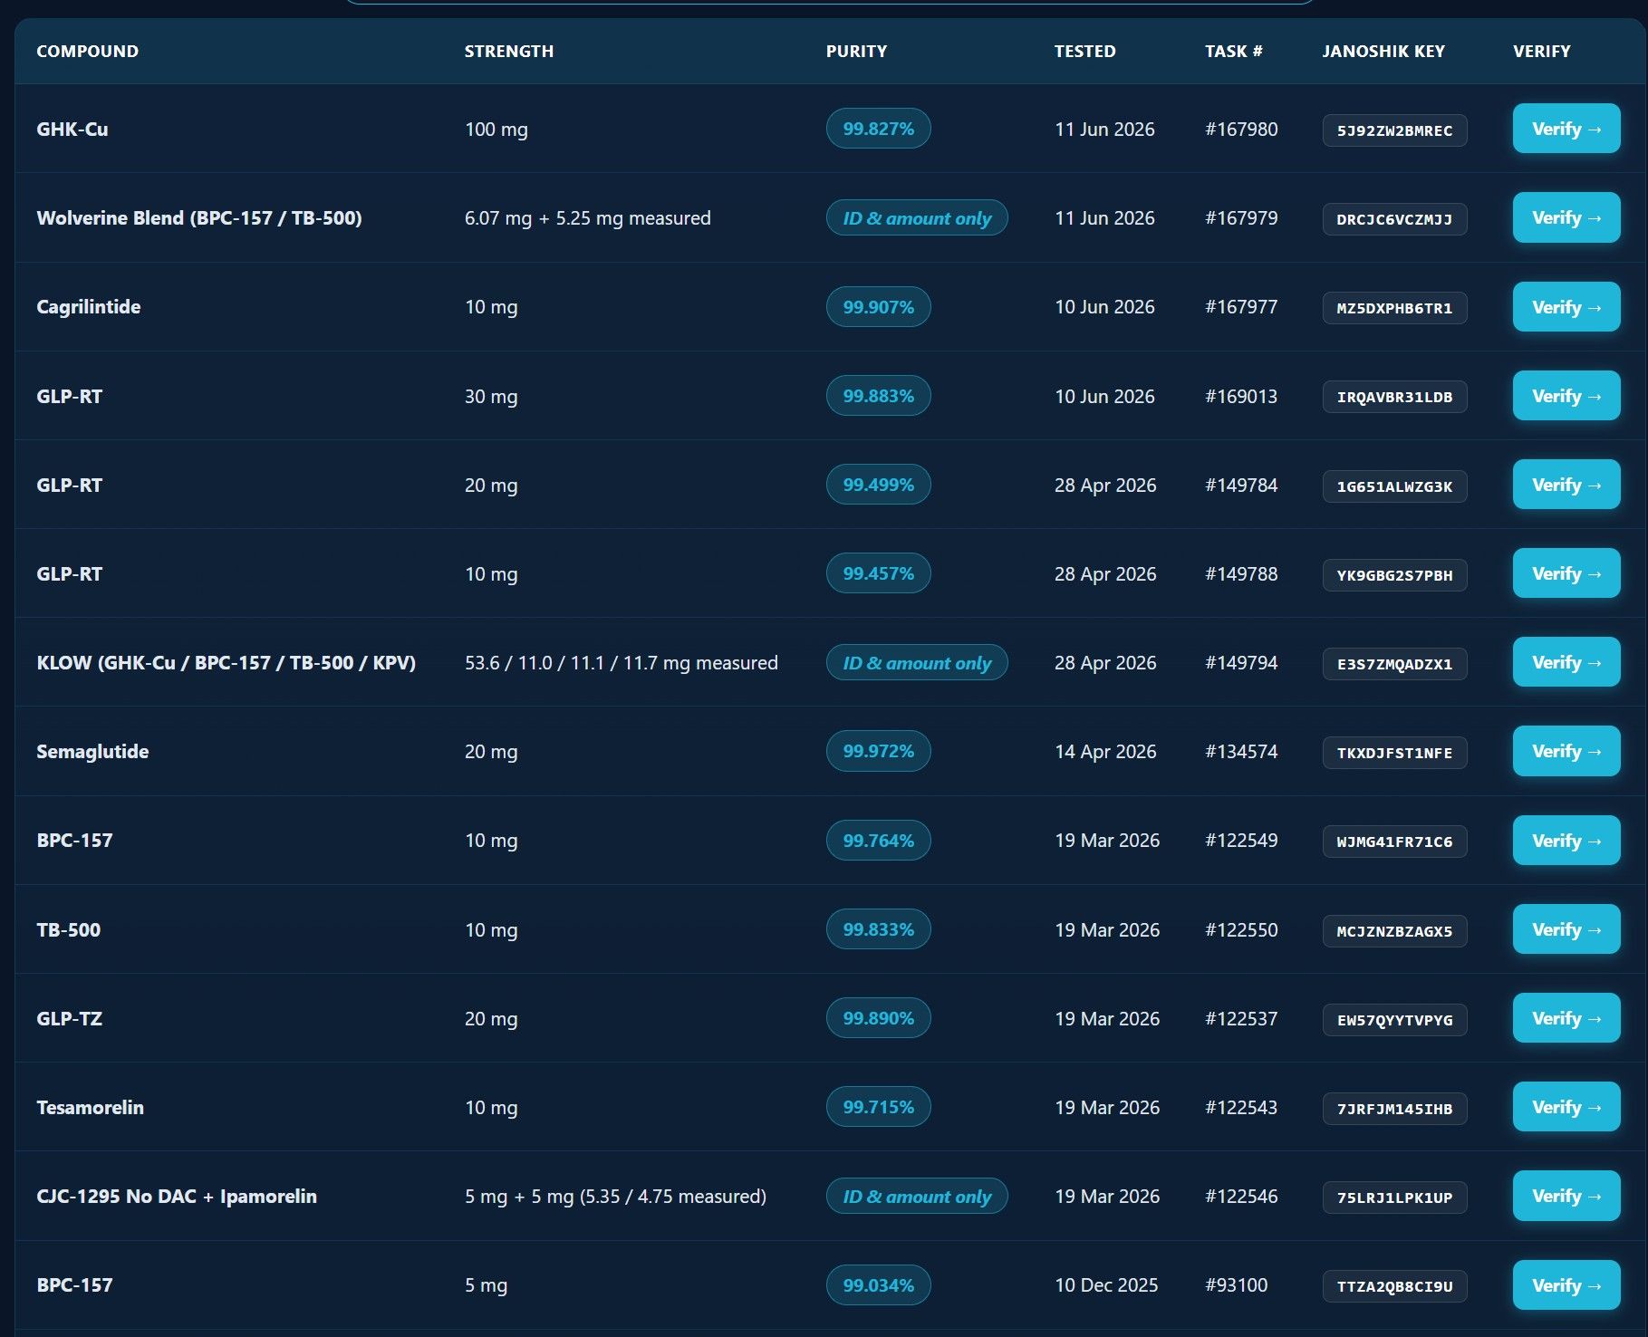
Task: Click KLOW's ID & amount only badge
Action: [917, 663]
